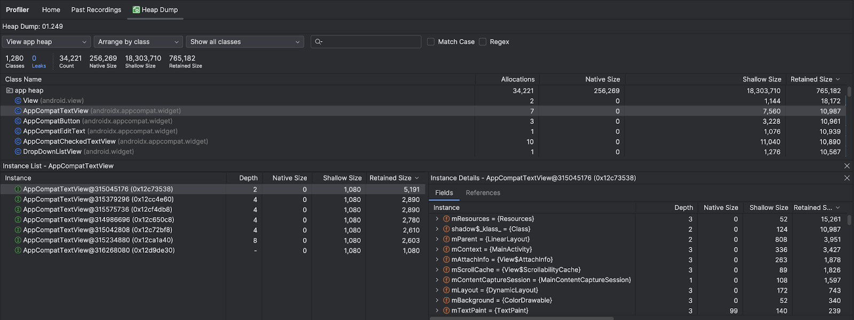Click the Heap Dump tab camera icon

tap(136, 10)
